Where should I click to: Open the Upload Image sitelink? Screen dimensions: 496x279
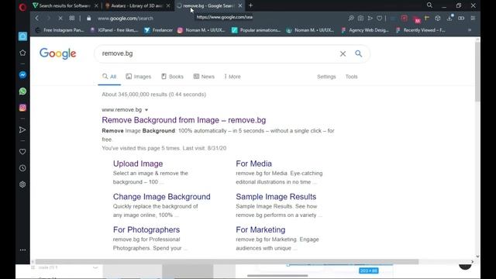138,164
